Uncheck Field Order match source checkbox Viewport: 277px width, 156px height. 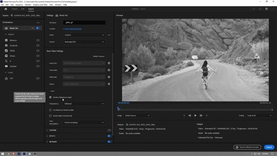pos(109,77)
